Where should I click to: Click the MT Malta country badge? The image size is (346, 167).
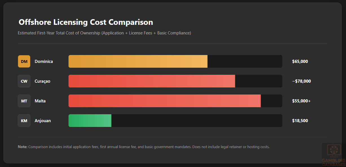(x=24, y=101)
